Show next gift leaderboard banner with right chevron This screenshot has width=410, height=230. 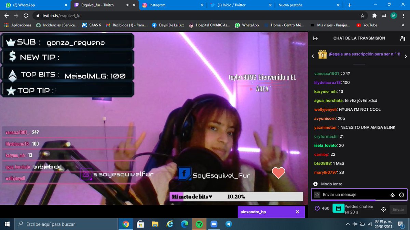[x=406, y=56]
